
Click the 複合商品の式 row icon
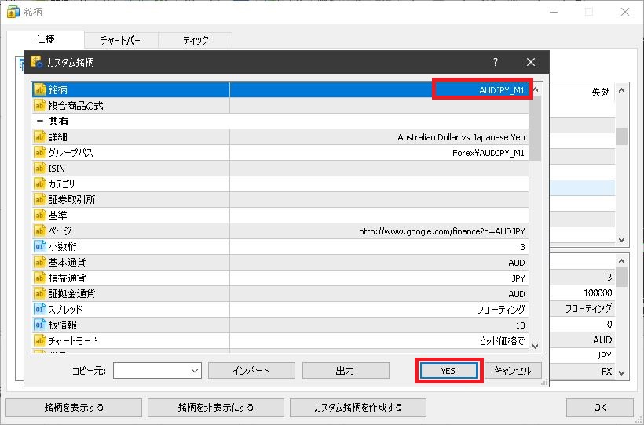(40, 105)
